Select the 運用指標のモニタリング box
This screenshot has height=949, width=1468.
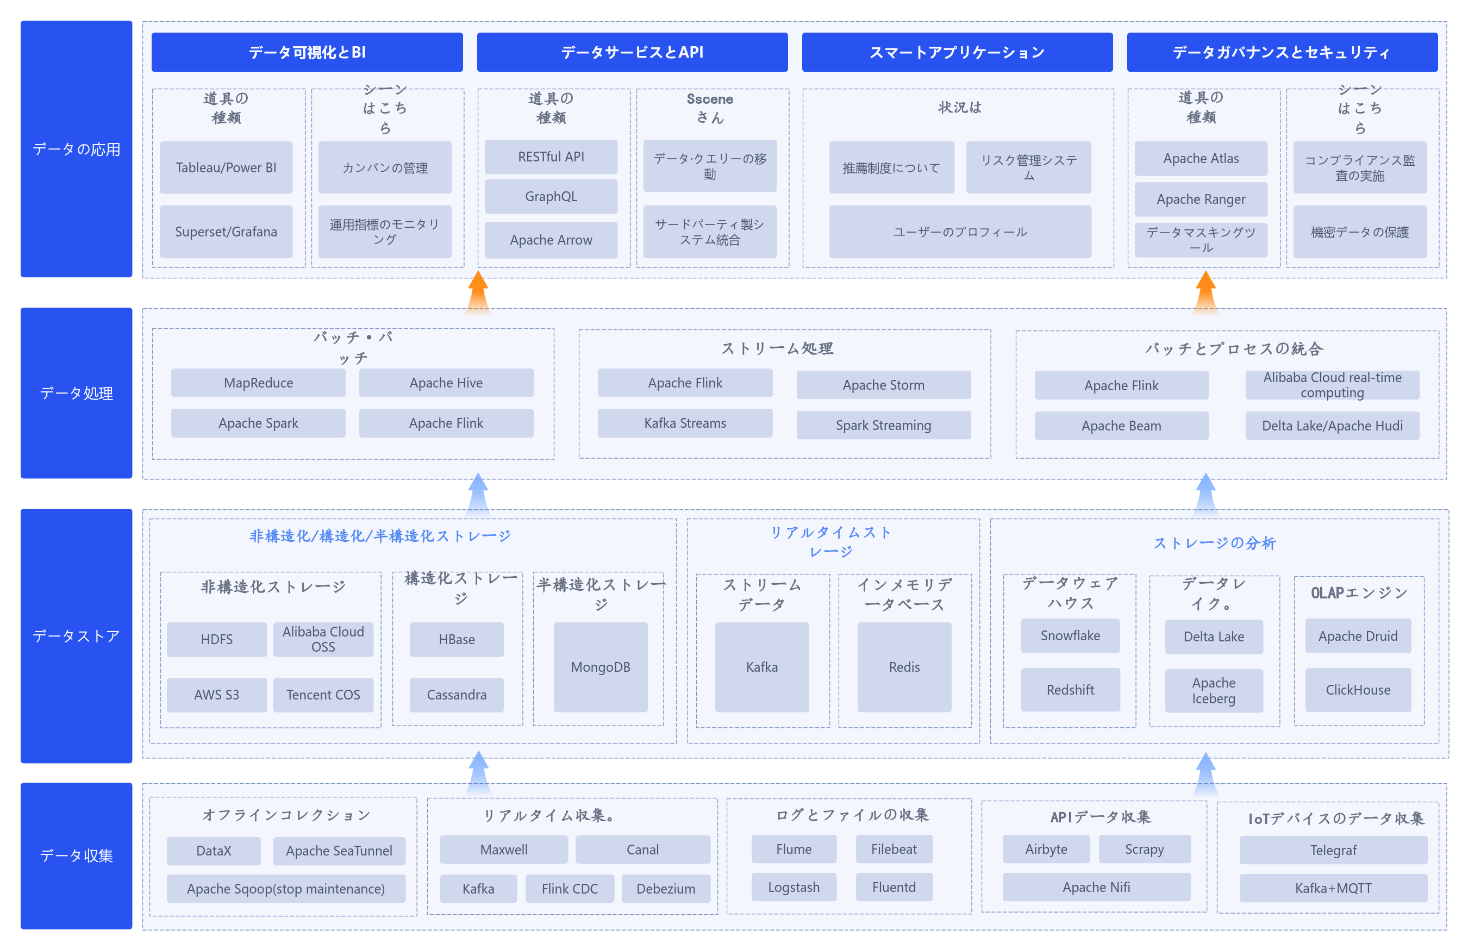point(385,232)
